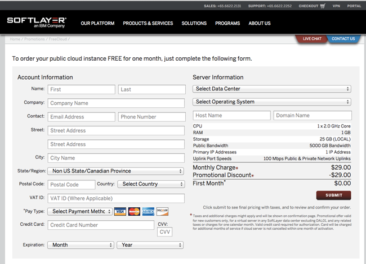Focus the Credit Card Number field
Screen dimensions: 366x264
coord(100,225)
